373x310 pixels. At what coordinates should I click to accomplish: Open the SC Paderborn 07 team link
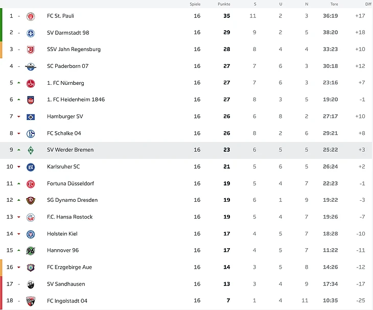tap(67, 66)
